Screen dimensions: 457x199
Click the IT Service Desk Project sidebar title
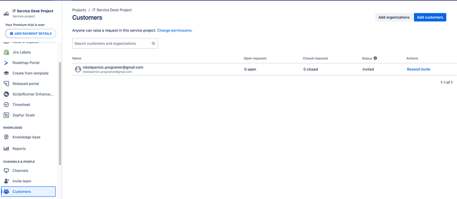tap(33, 11)
